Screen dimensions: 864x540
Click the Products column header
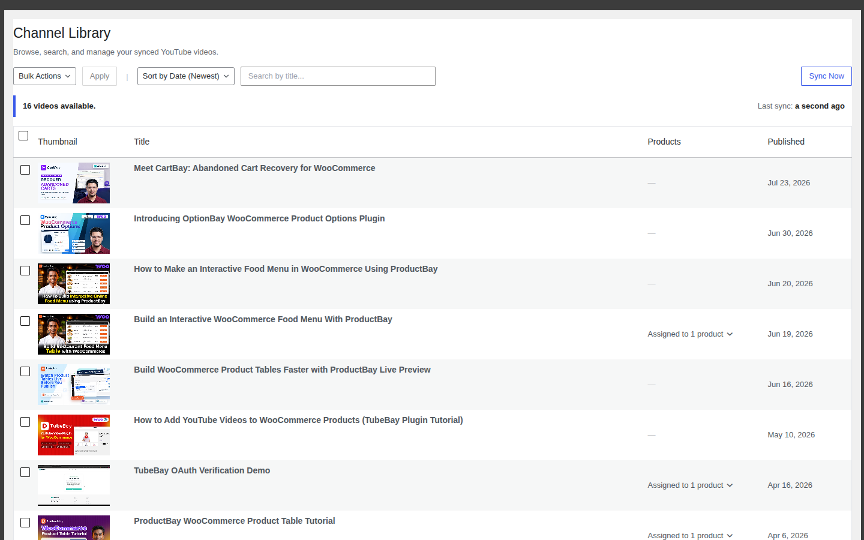664,142
